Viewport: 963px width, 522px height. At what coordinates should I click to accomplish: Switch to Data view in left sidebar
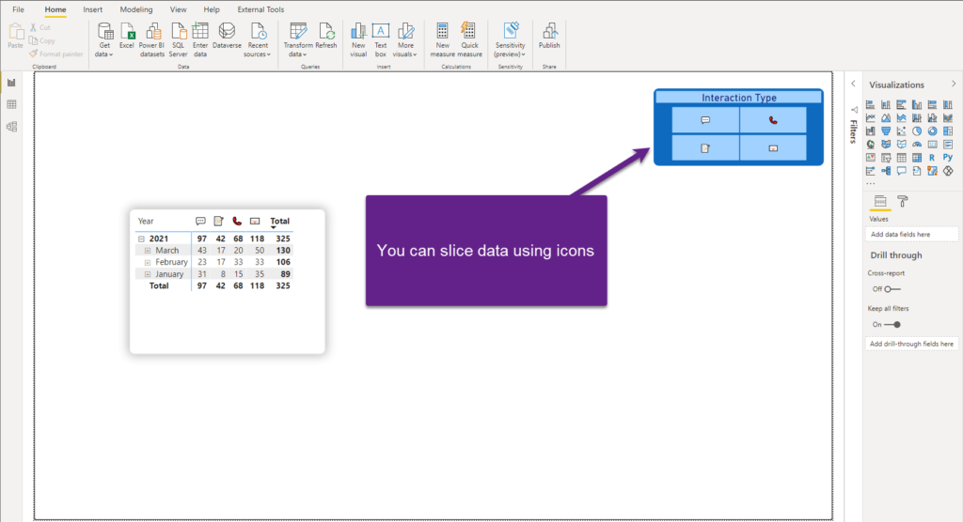point(11,105)
